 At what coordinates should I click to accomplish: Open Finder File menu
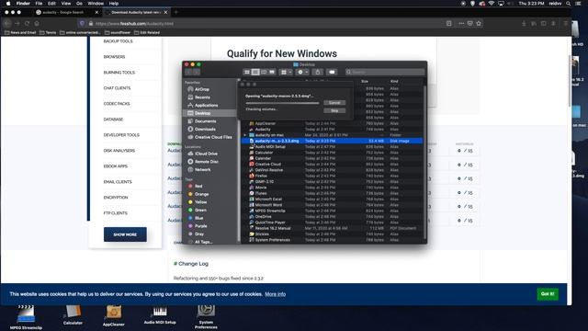39,4
